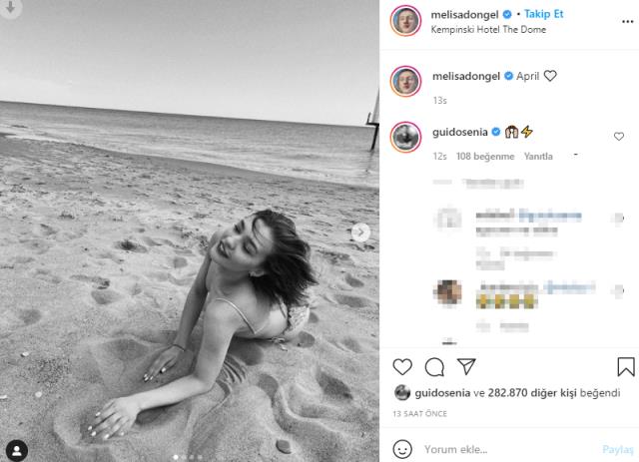Click melisadongel's avatar beside the caption
The image size is (639, 462).
[404, 80]
